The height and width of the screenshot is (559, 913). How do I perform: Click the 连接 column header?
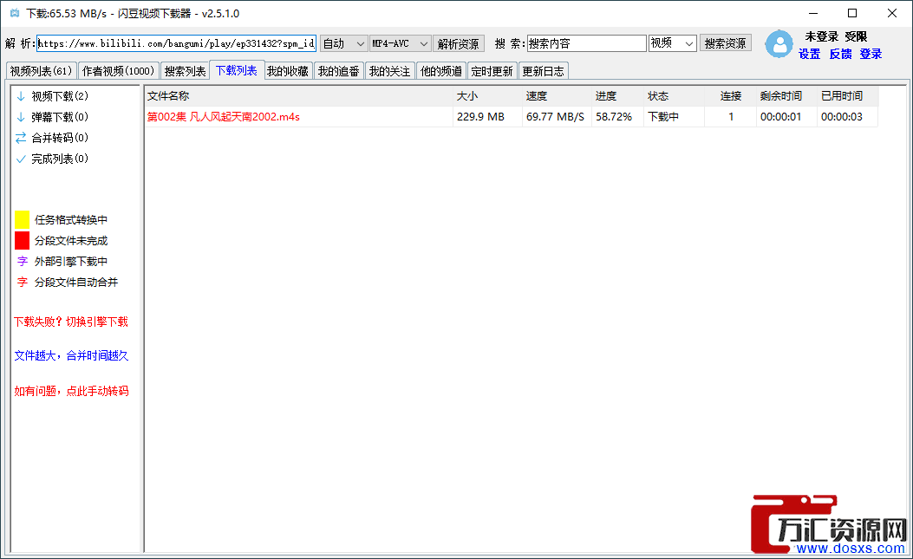pyautogui.click(x=731, y=96)
